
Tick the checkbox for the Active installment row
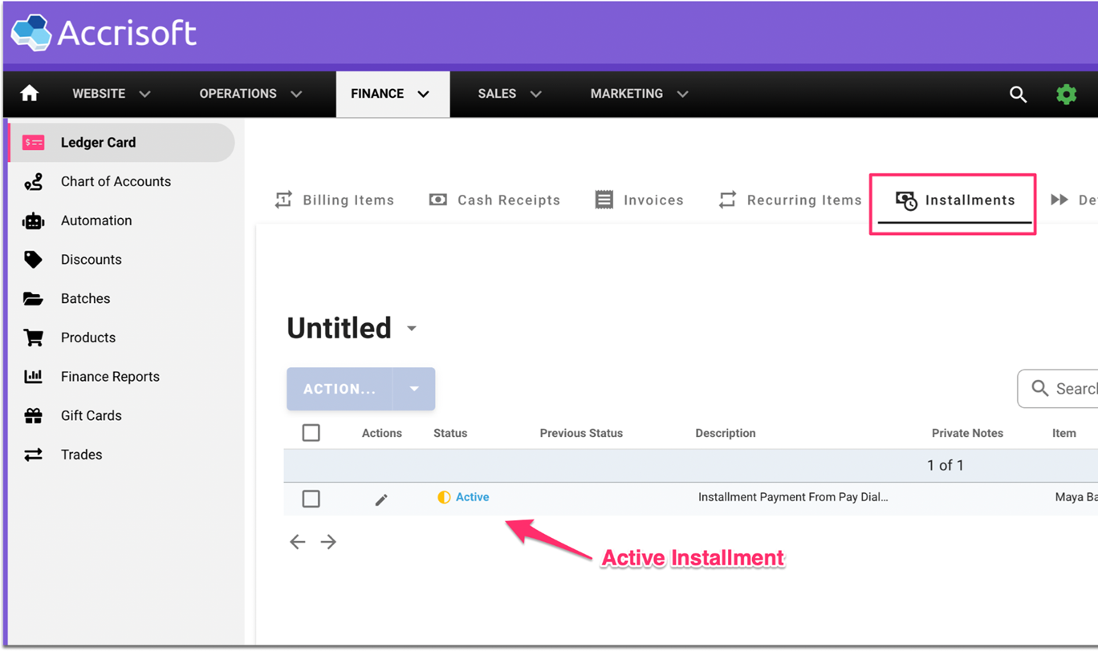[x=311, y=499]
